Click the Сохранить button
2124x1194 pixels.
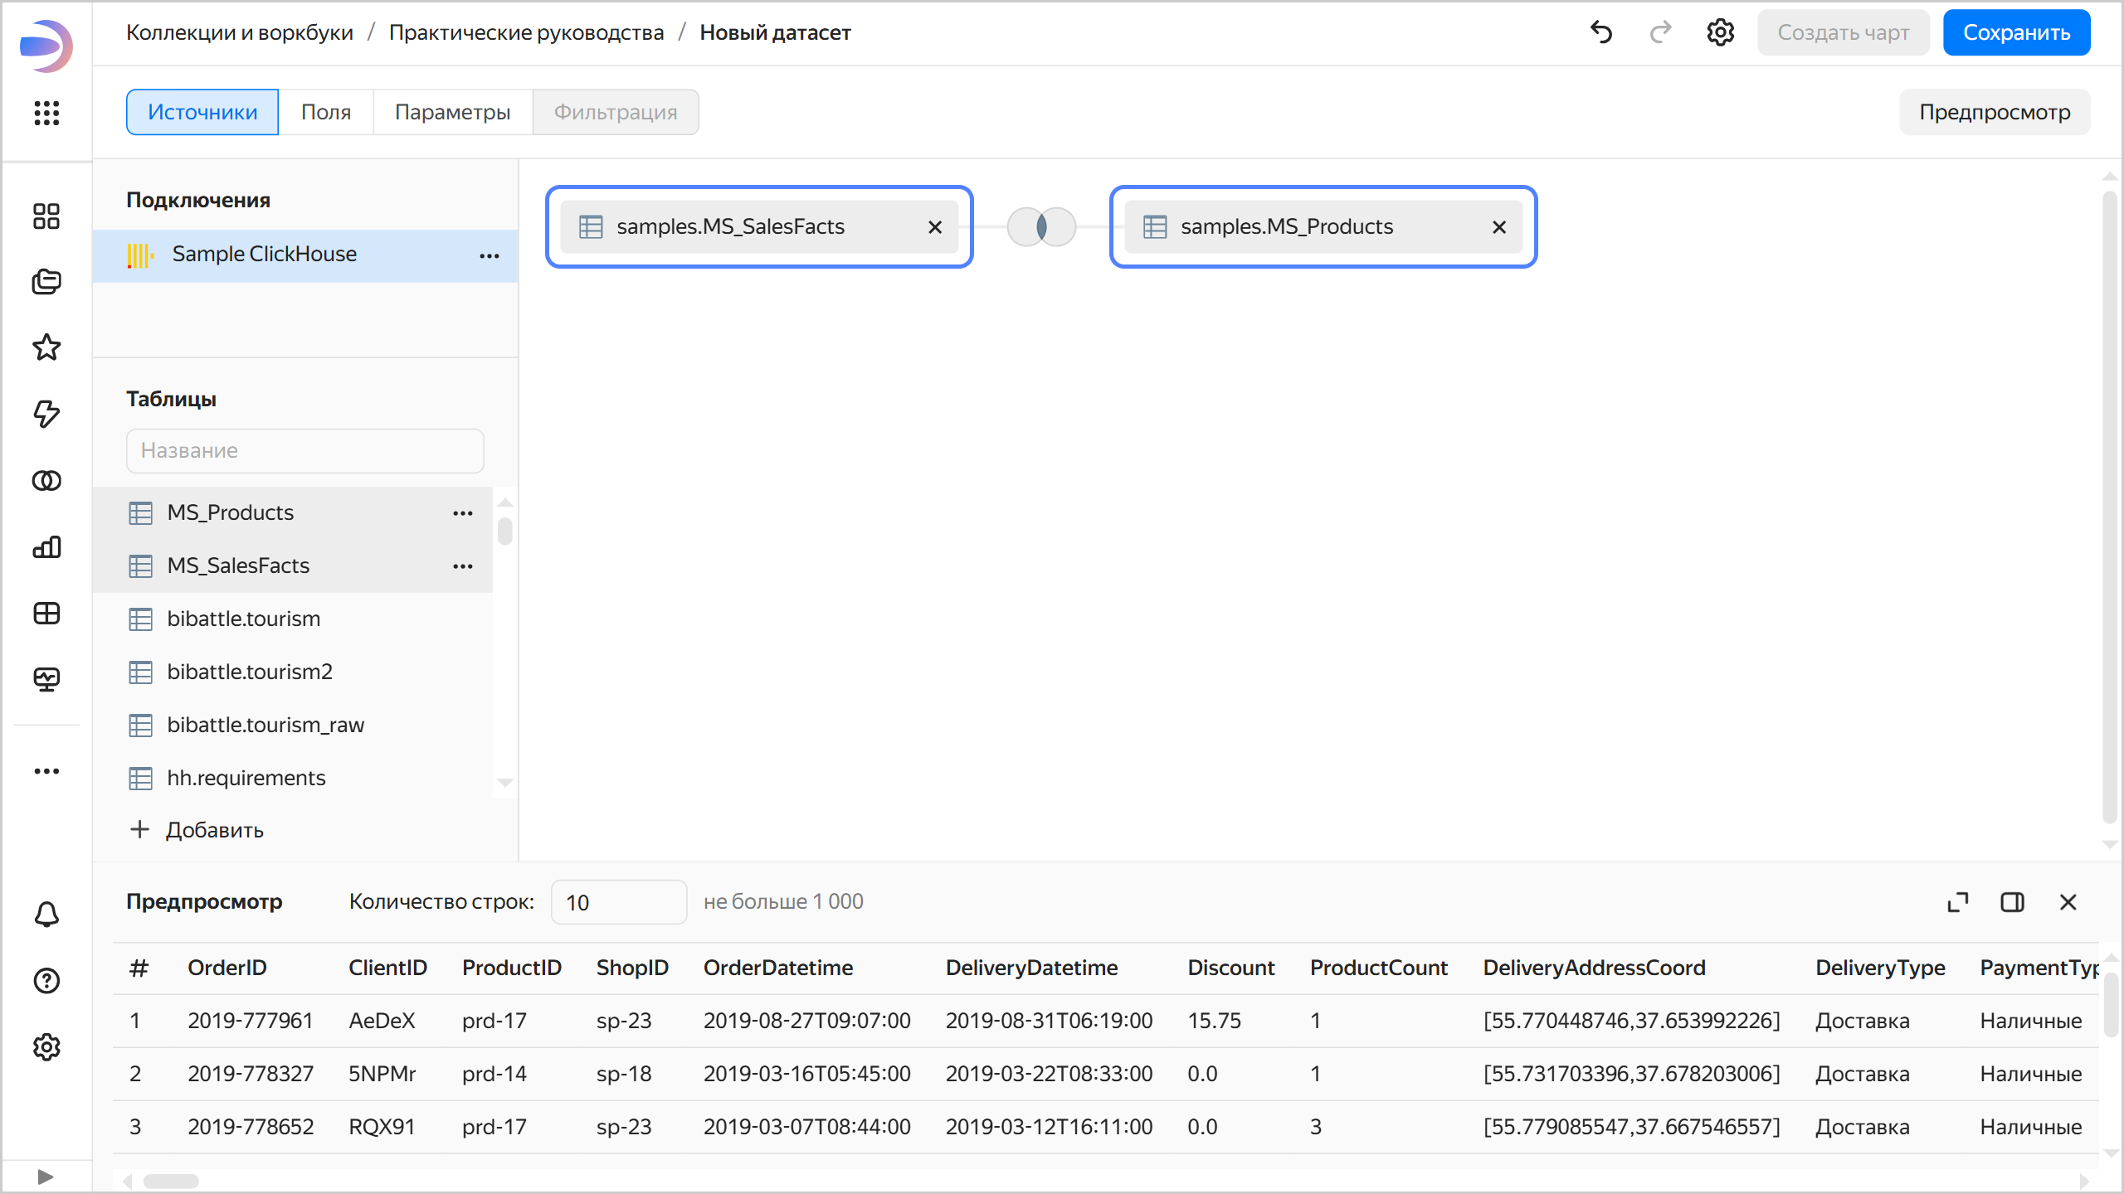2016,32
